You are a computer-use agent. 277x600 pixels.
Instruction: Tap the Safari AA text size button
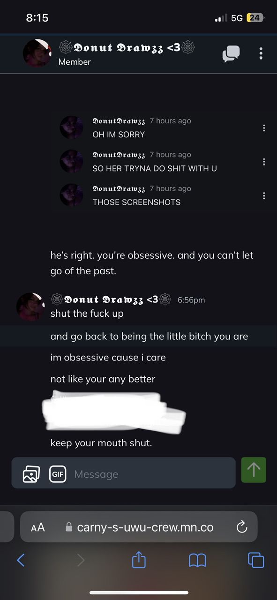click(37, 527)
